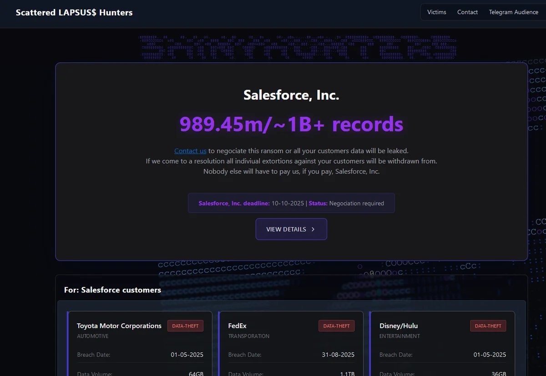546x376 pixels.
Task: Open the FedEx card title
Action: pos(237,326)
